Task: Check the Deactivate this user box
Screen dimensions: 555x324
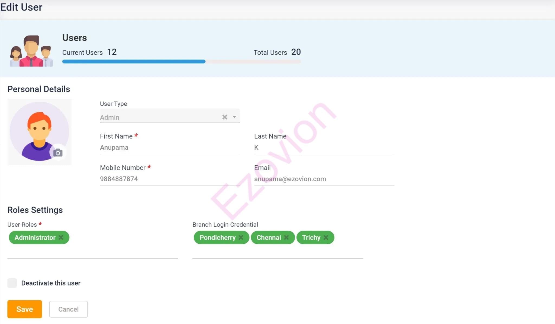Action: (x=12, y=283)
